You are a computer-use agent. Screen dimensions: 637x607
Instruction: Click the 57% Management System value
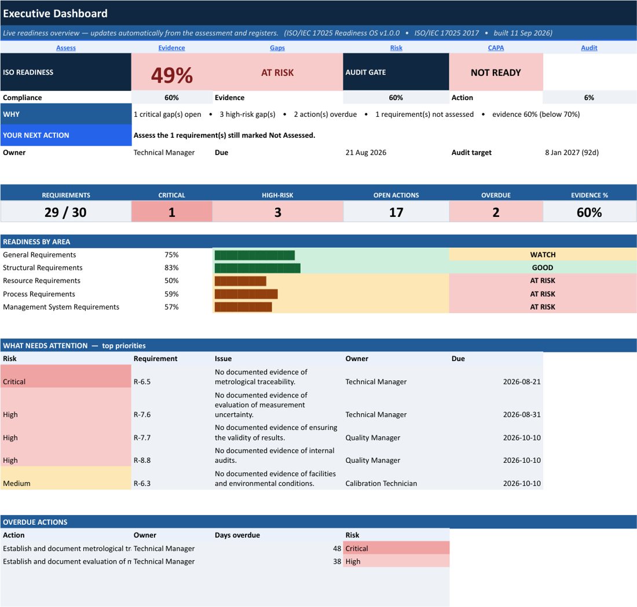(171, 307)
